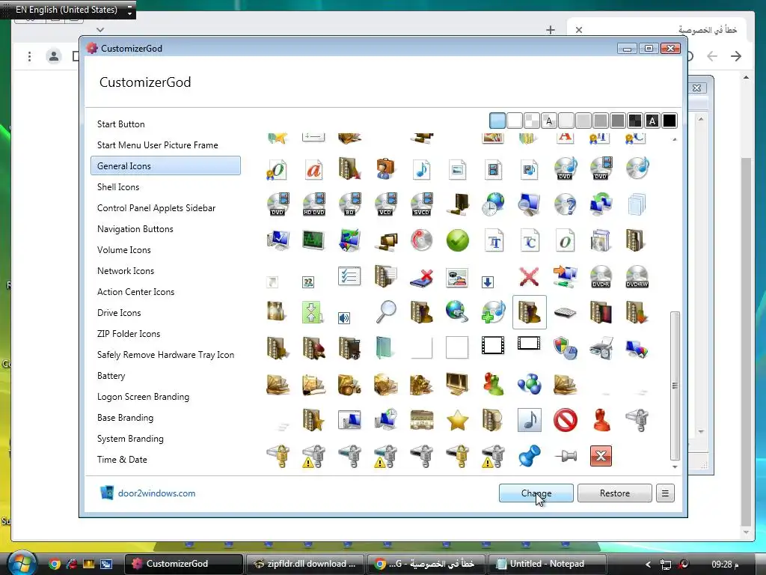
Task: Select the globe with clock icon
Action: 494,204
